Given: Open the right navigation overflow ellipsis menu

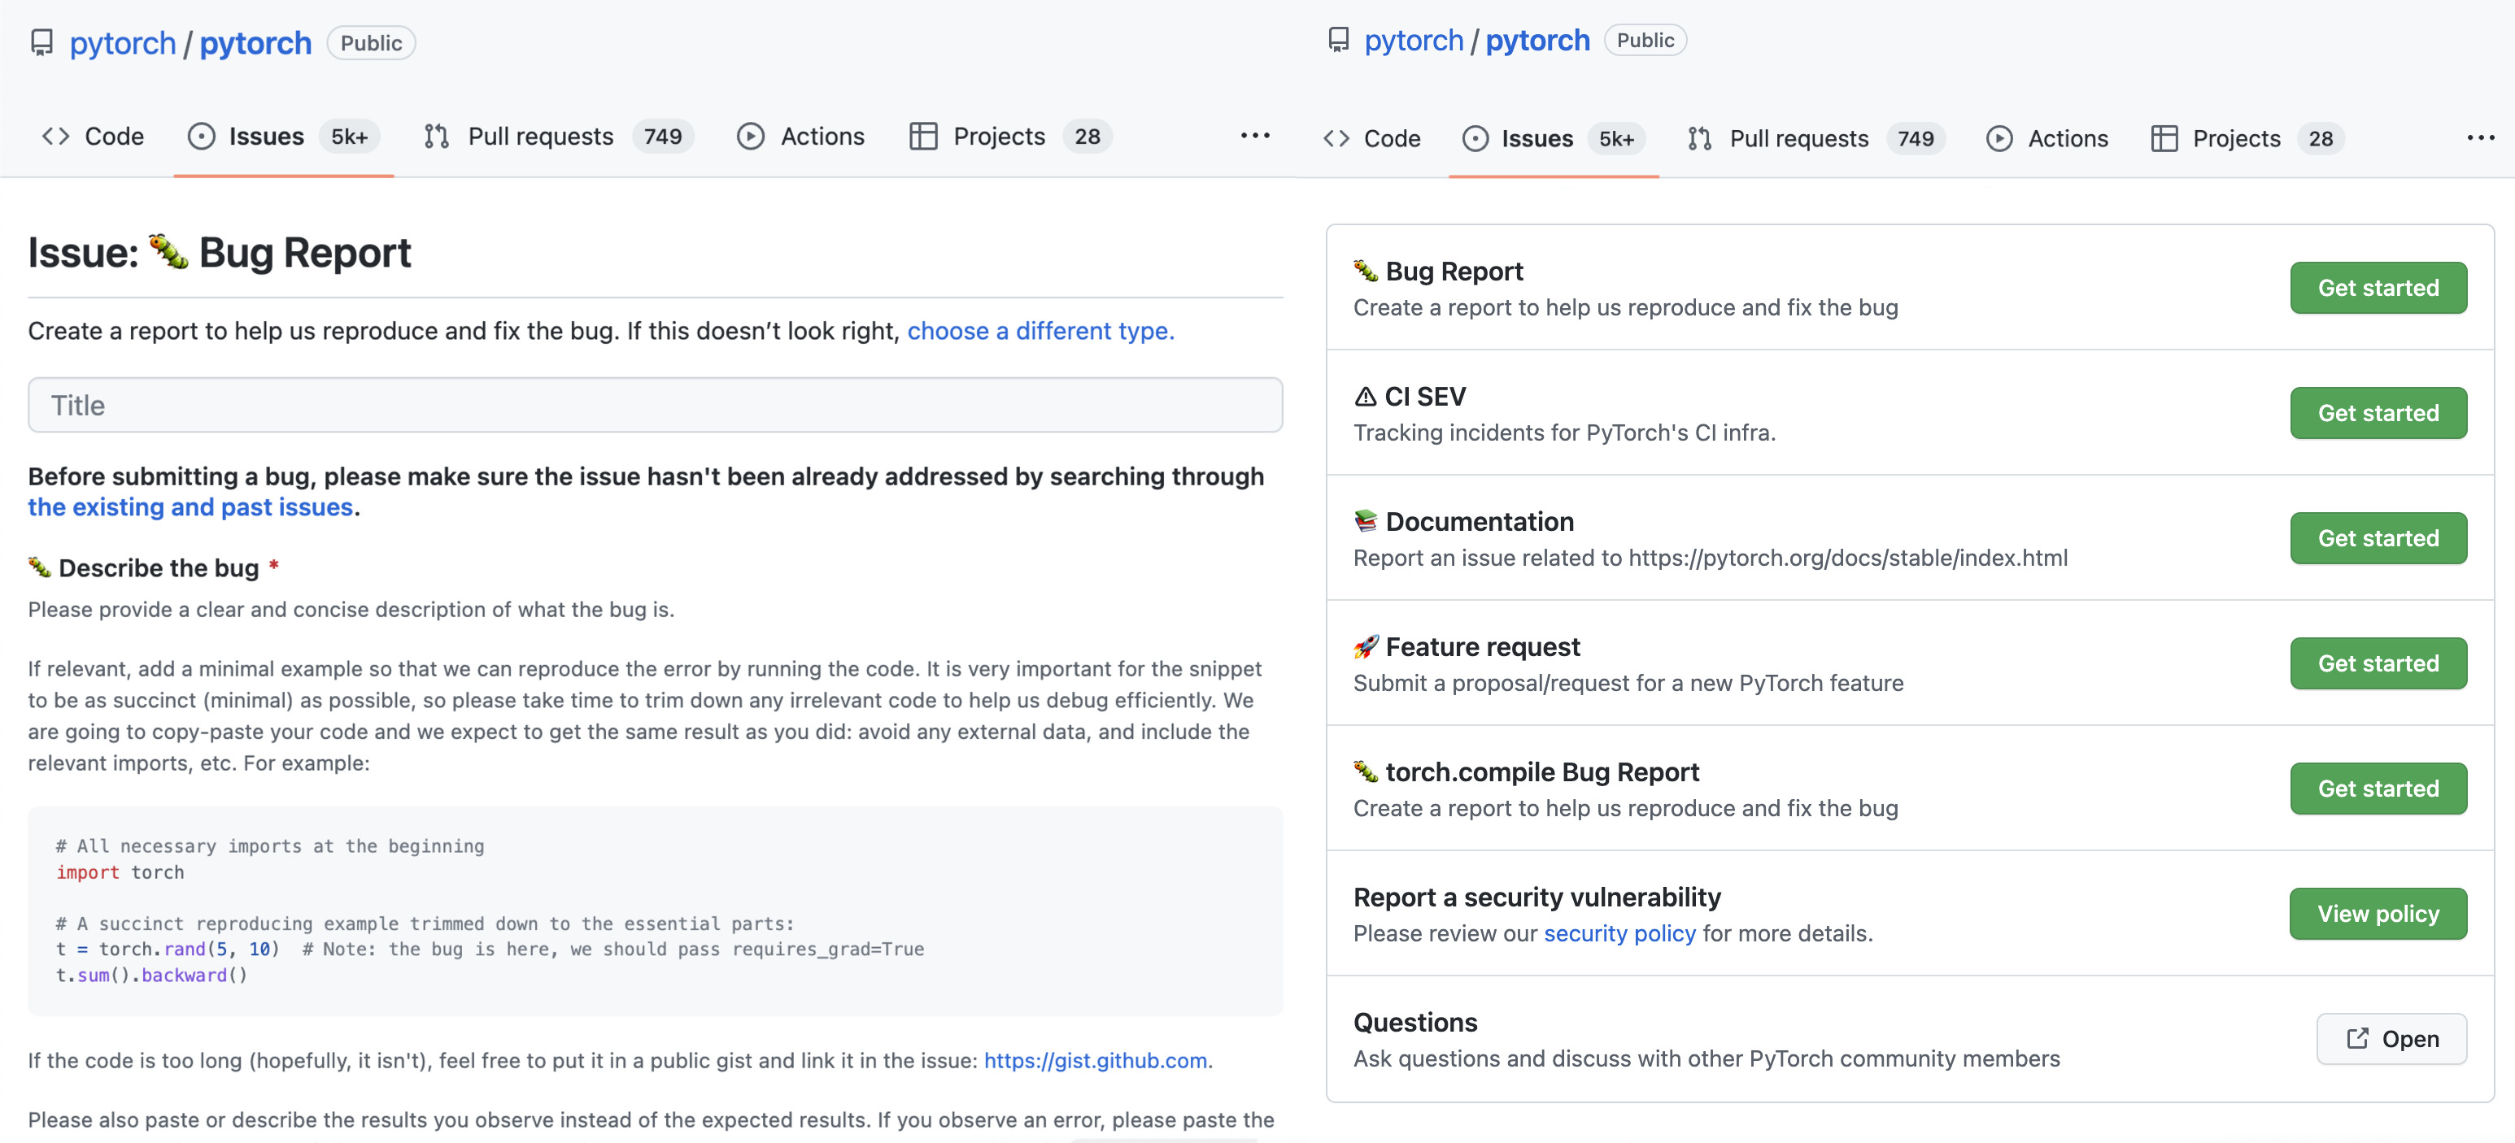Looking at the screenshot, I should tap(2480, 137).
